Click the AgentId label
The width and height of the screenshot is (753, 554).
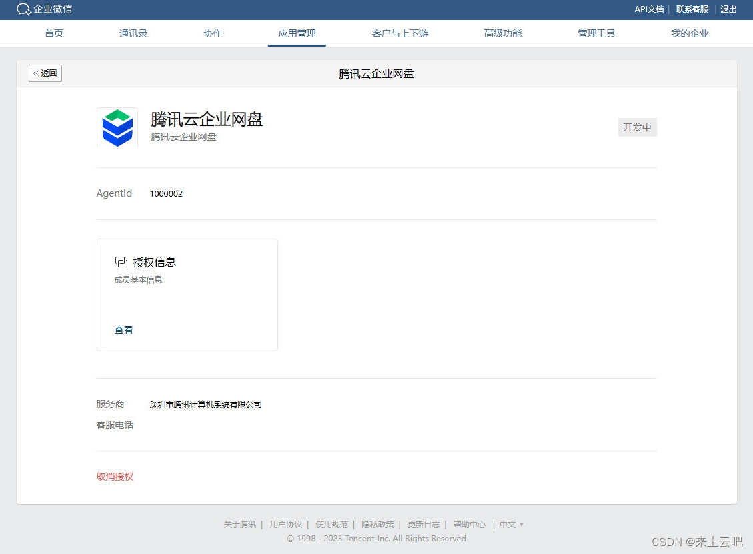(114, 193)
